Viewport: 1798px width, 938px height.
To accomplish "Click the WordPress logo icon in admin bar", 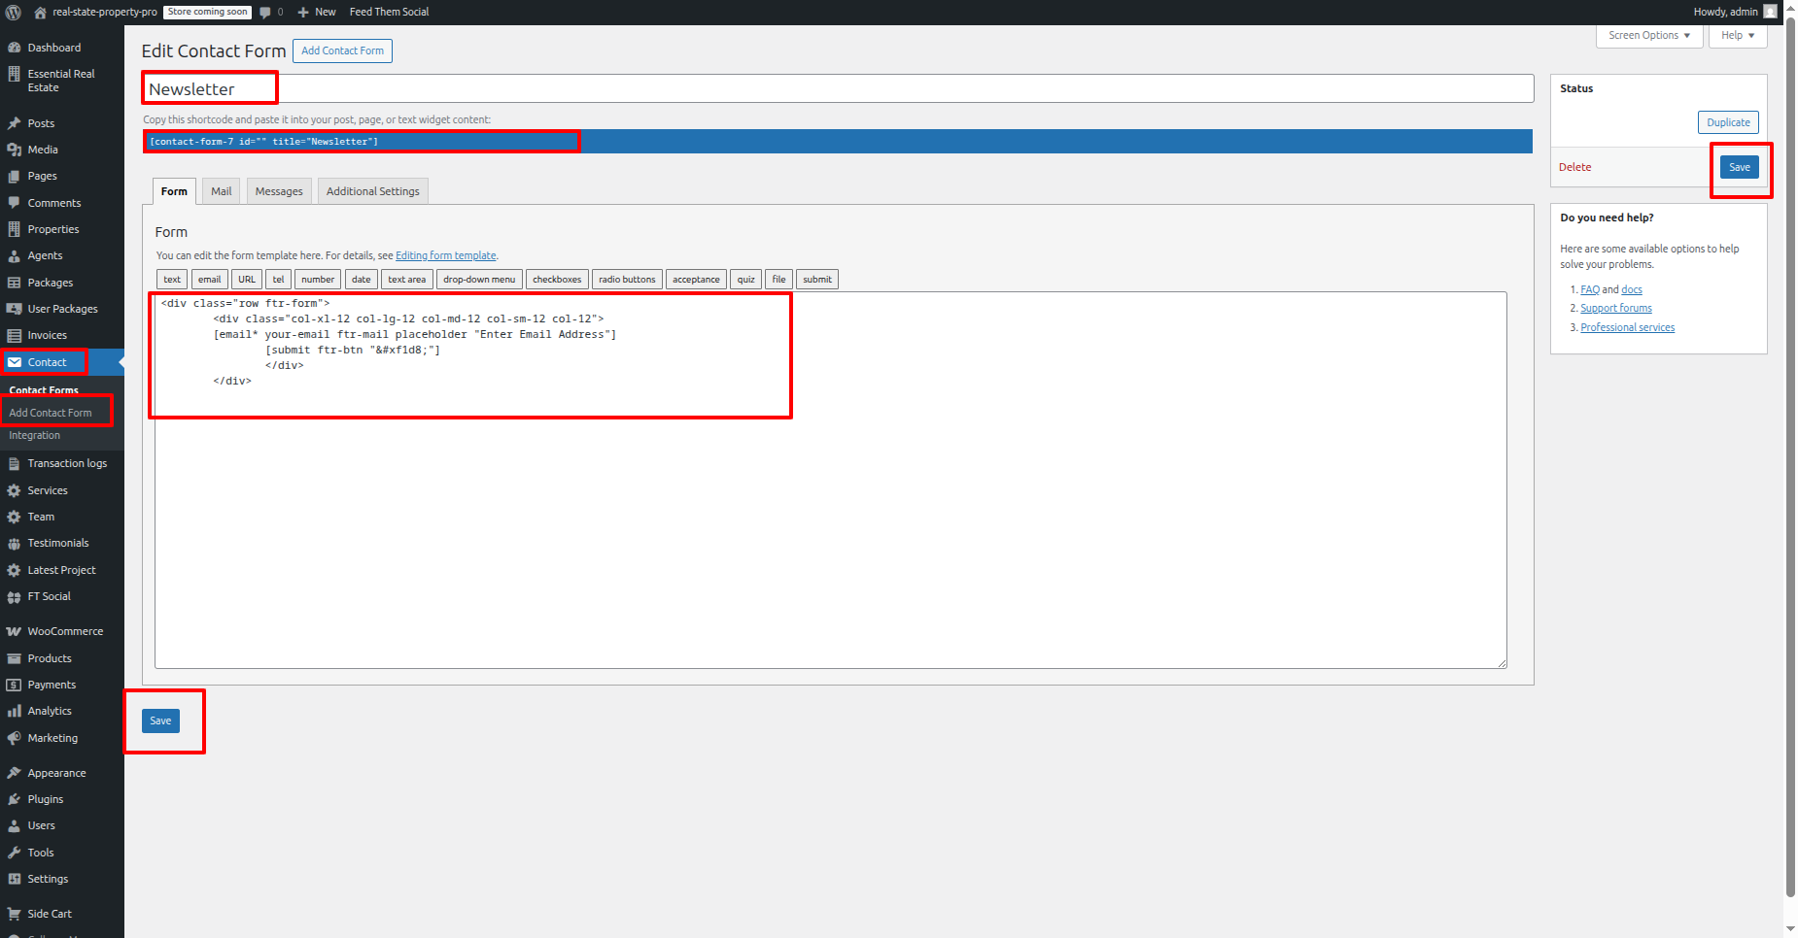I will click(x=14, y=12).
